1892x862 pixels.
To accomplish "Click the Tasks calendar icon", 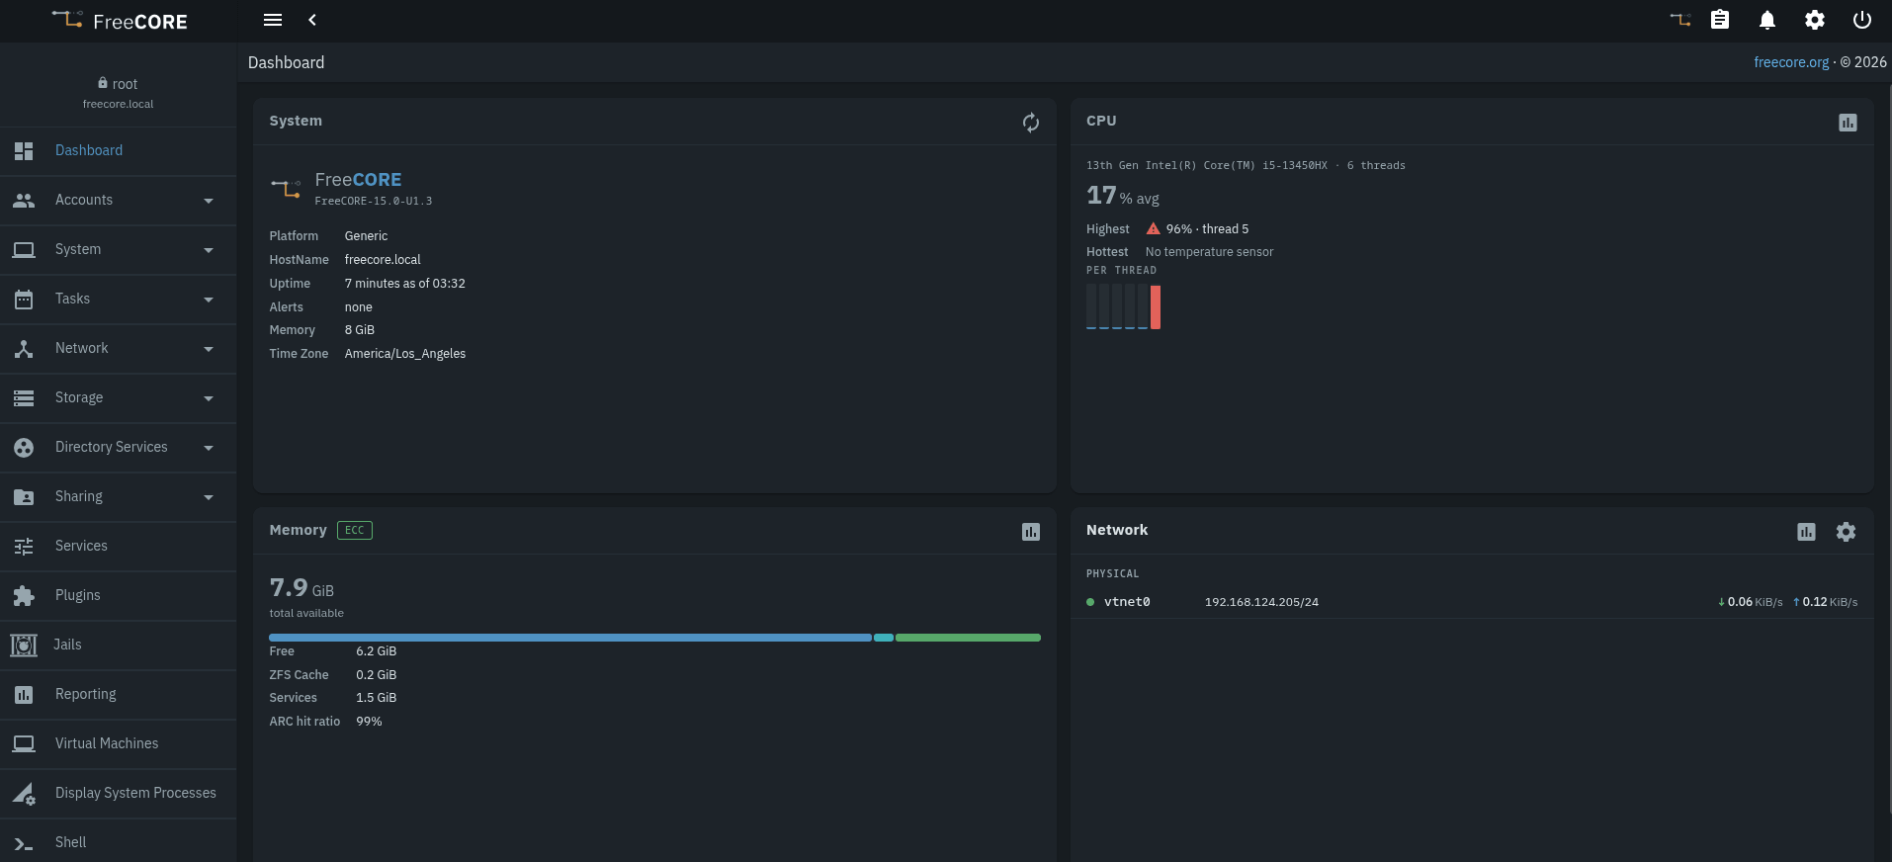I will (24, 300).
